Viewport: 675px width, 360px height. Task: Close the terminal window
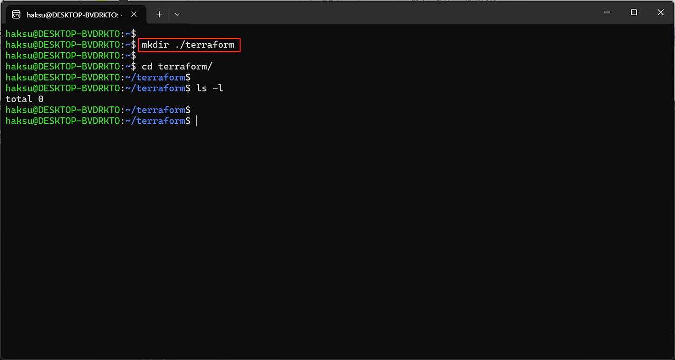[661, 13]
